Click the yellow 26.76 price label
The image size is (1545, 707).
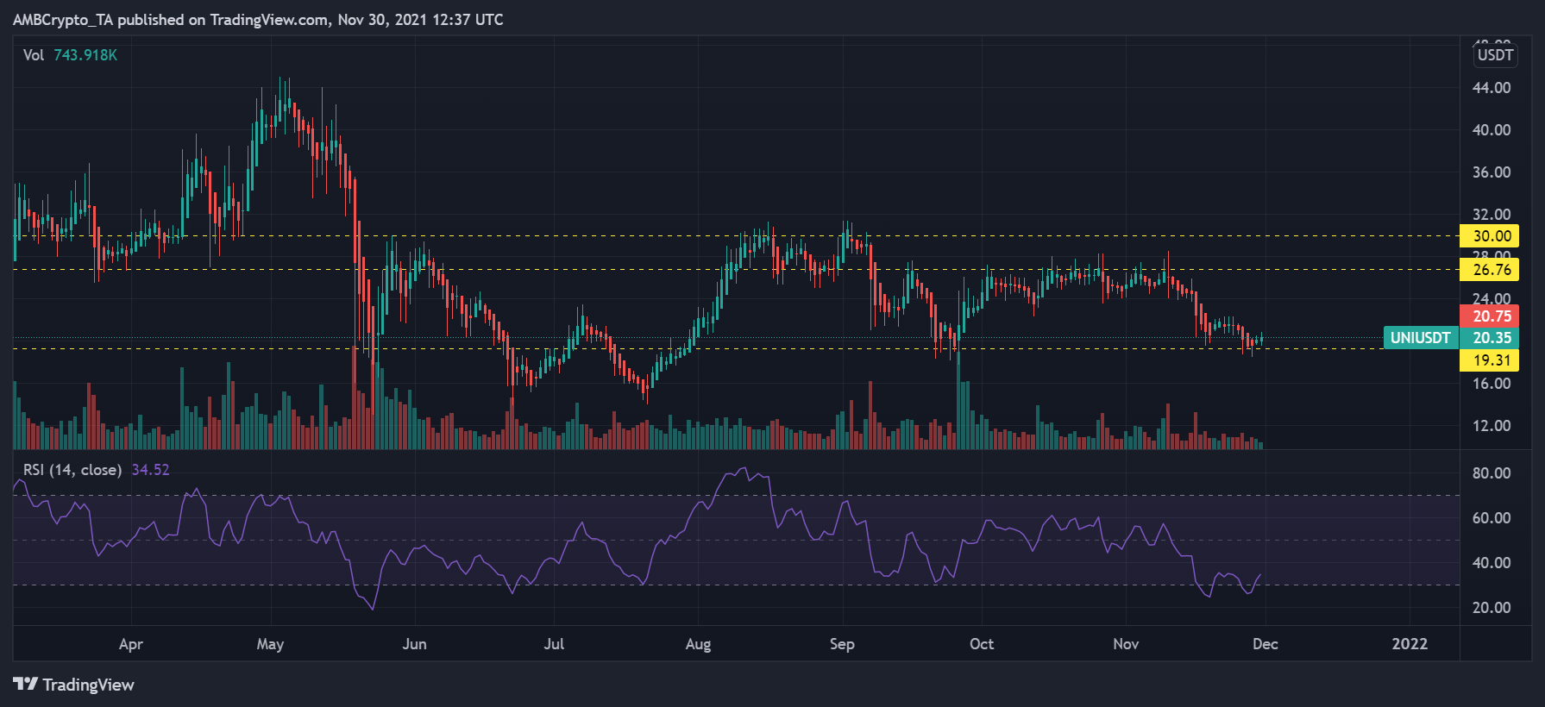point(1489,270)
